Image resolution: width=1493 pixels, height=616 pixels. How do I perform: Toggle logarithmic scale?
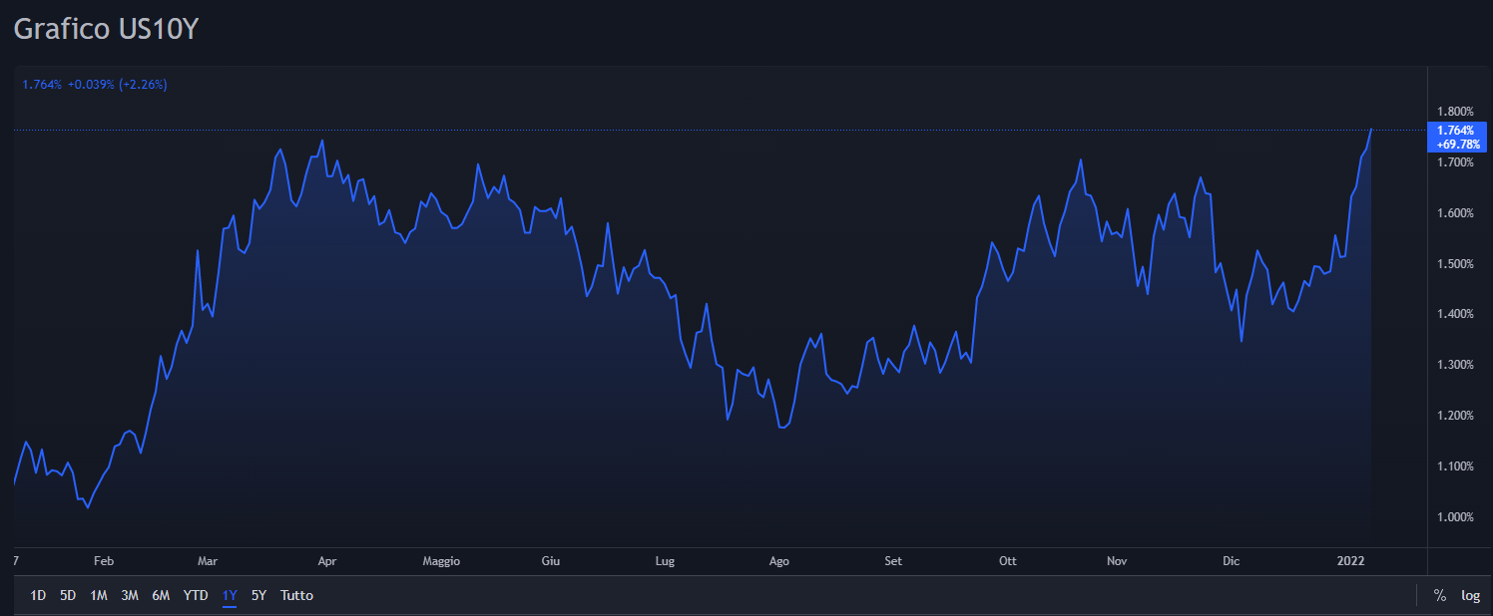1470,595
